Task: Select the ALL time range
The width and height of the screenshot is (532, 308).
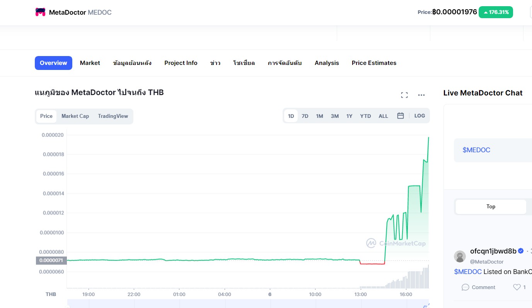Action: [x=383, y=116]
